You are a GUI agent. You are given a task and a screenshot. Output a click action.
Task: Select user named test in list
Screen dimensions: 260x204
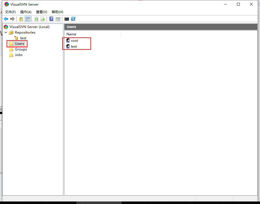74,47
